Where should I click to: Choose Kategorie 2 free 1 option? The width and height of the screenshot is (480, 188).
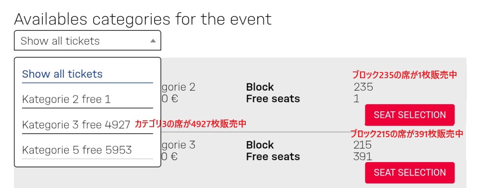click(87, 99)
